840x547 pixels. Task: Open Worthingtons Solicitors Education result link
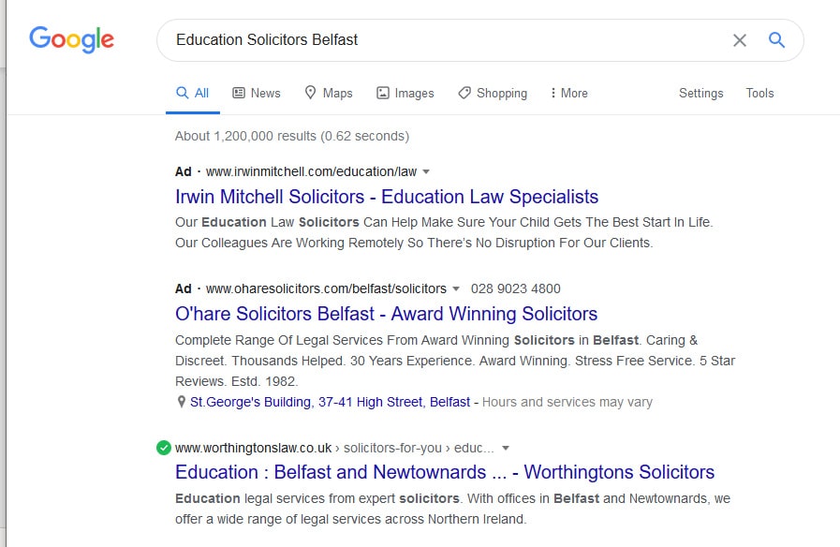tap(445, 472)
